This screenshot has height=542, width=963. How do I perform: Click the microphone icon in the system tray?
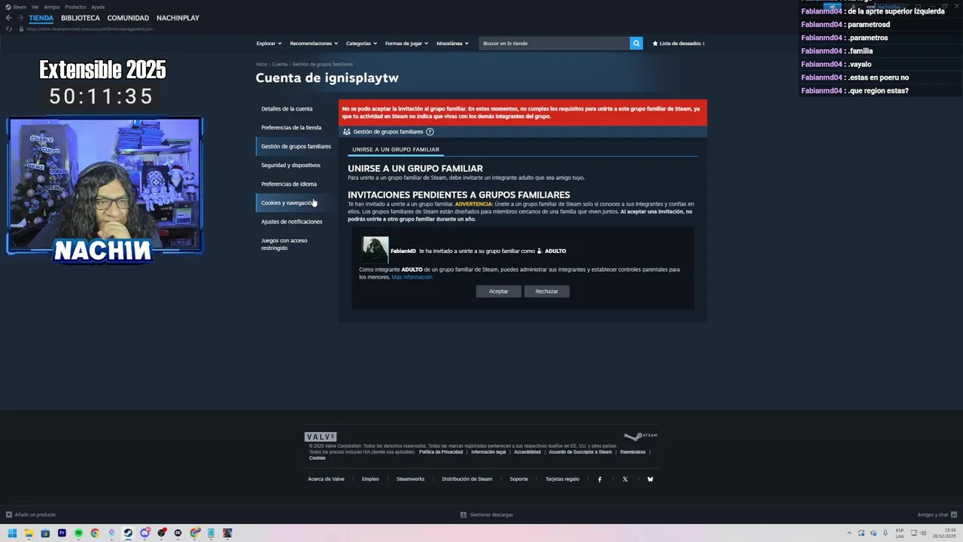[886, 533]
